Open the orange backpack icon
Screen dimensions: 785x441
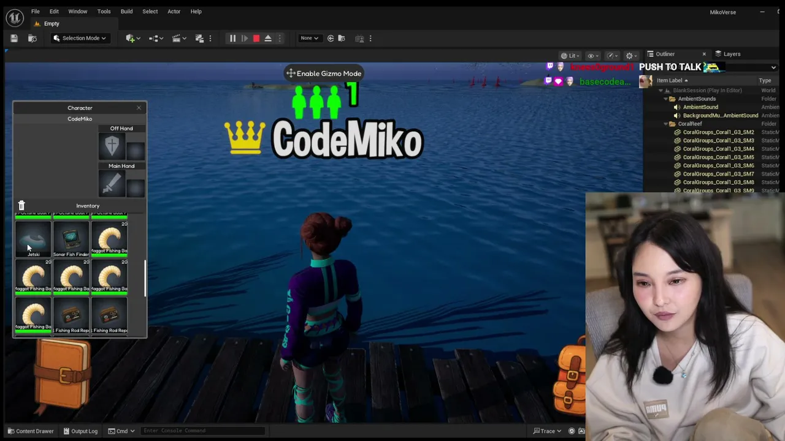tap(569, 380)
